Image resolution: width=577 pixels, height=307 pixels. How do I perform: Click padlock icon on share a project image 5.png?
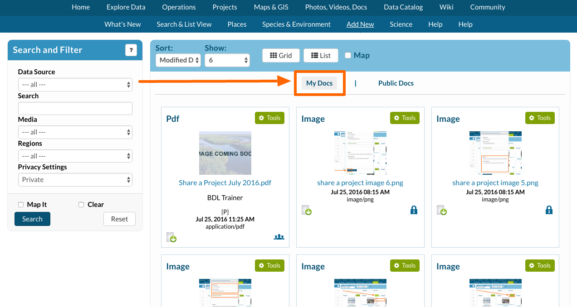pyautogui.click(x=549, y=210)
